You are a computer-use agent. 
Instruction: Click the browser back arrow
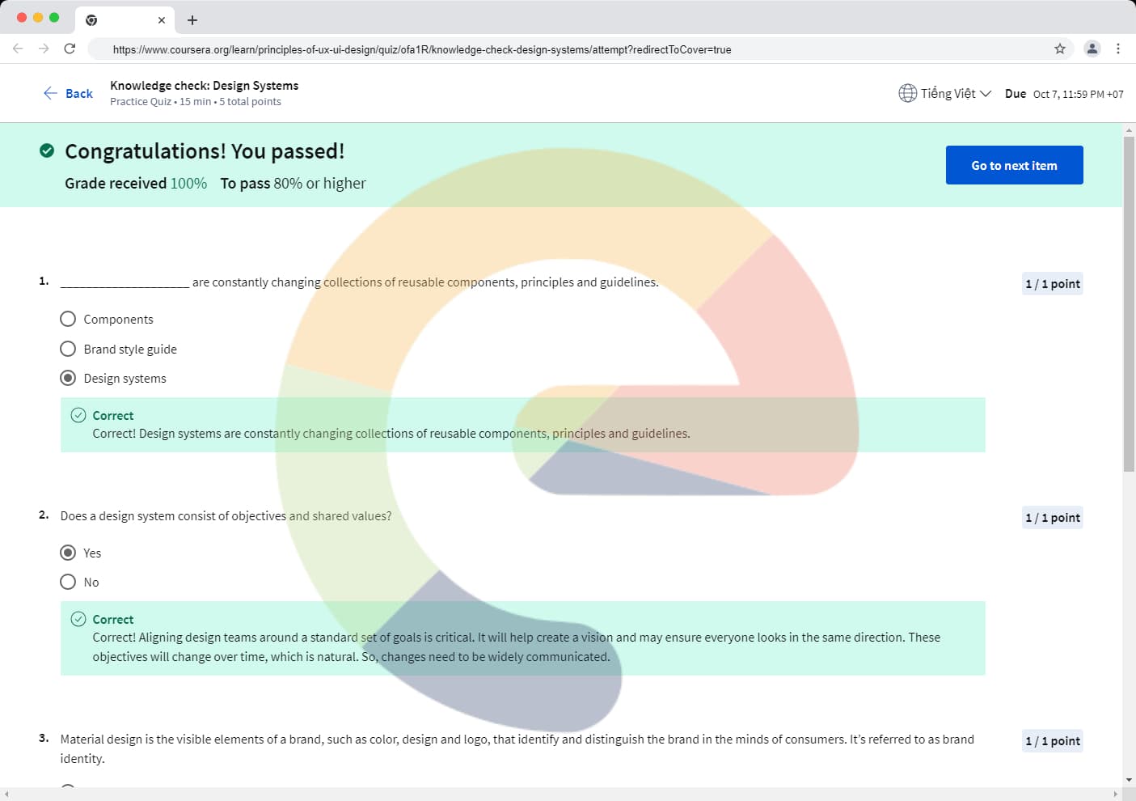click(x=18, y=49)
